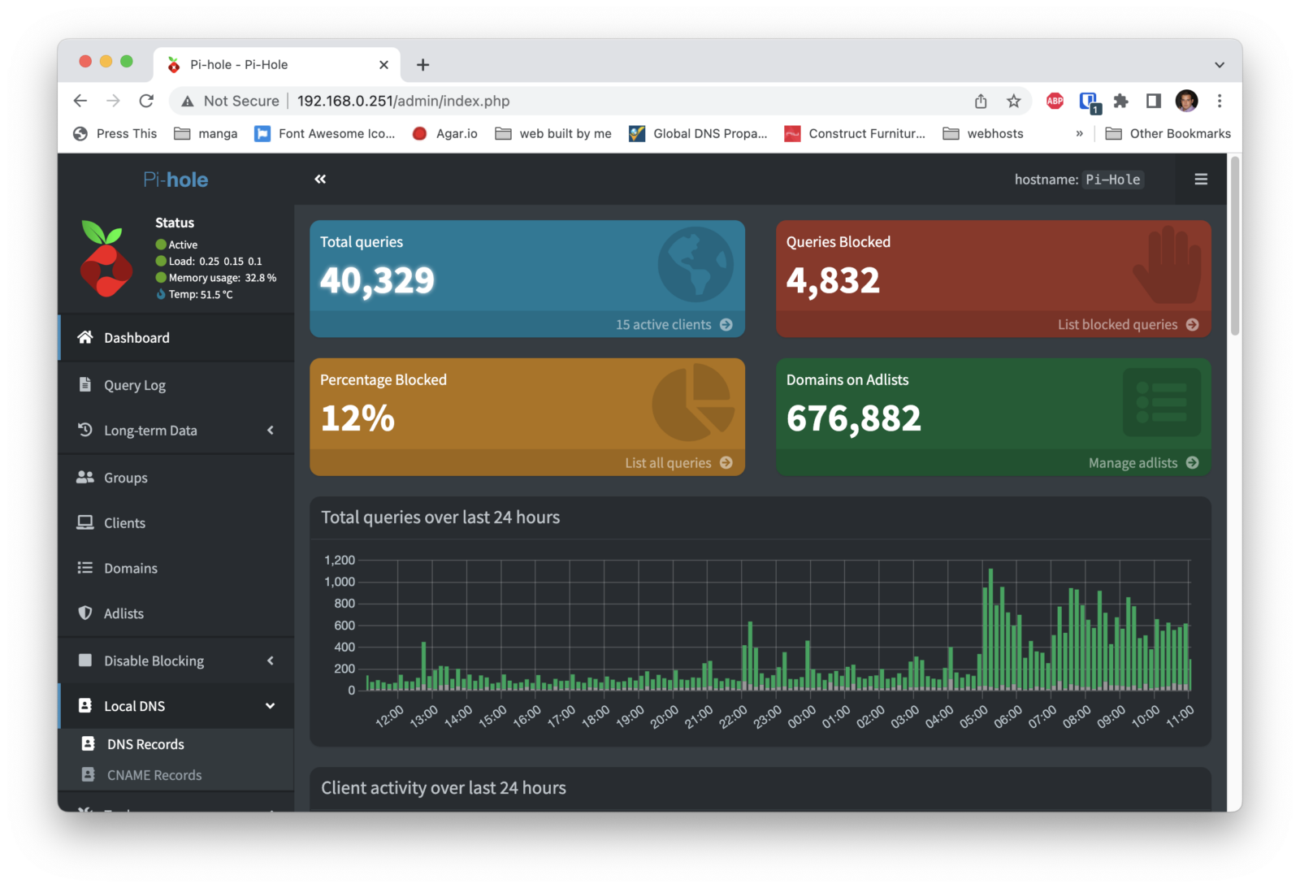
Task: Expand the Long-term Data submenu
Action: 150,431
